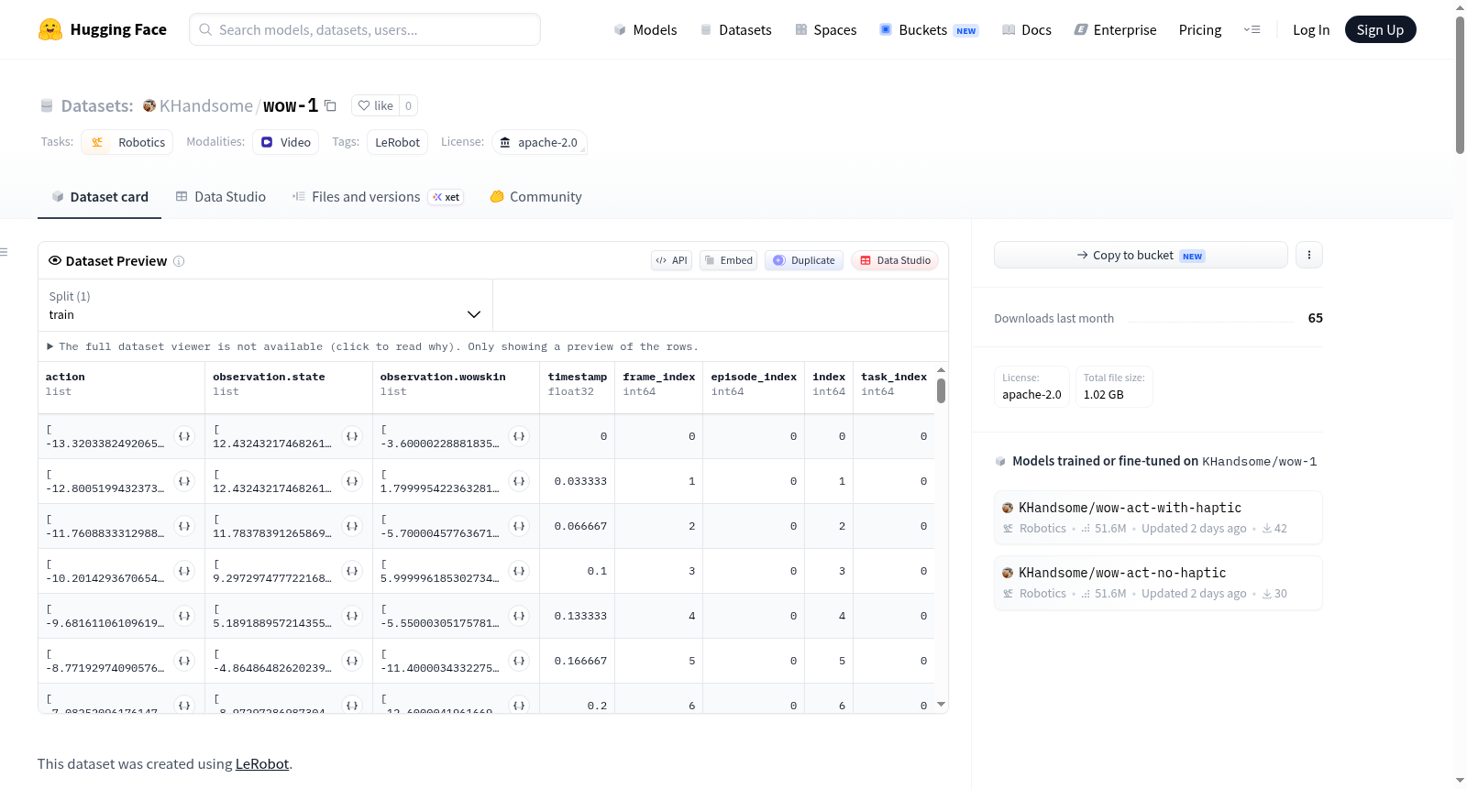The image size is (1467, 789).
Task: Duplicate this dataset
Action: [x=804, y=260]
